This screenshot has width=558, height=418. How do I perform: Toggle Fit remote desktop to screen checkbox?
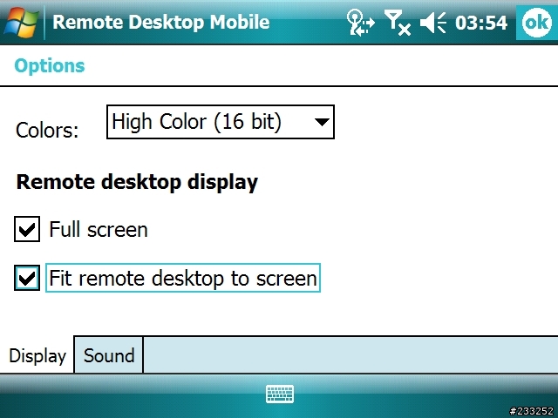pyautogui.click(x=27, y=278)
